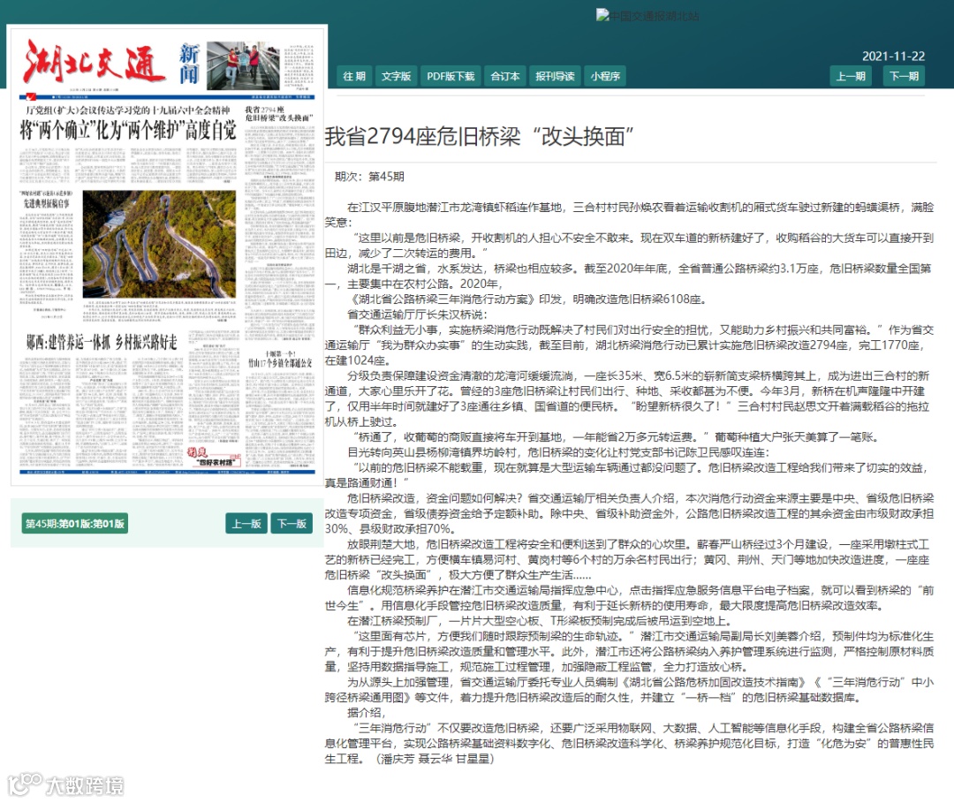The width and height of the screenshot is (954, 803).
Task: Click PDF版下载 download button
Action: tap(450, 76)
